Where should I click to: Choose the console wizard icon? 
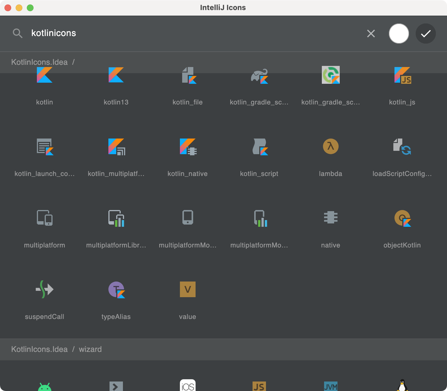click(x=116, y=386)
